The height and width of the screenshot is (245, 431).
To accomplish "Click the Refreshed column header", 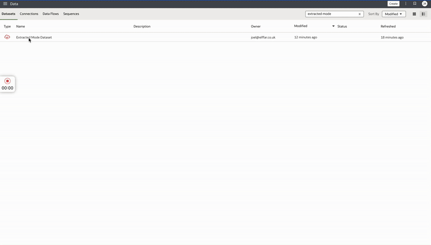I will (x=388, y=26).
